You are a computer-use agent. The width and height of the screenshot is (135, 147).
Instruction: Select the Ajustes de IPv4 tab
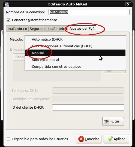tap(82, 28)
